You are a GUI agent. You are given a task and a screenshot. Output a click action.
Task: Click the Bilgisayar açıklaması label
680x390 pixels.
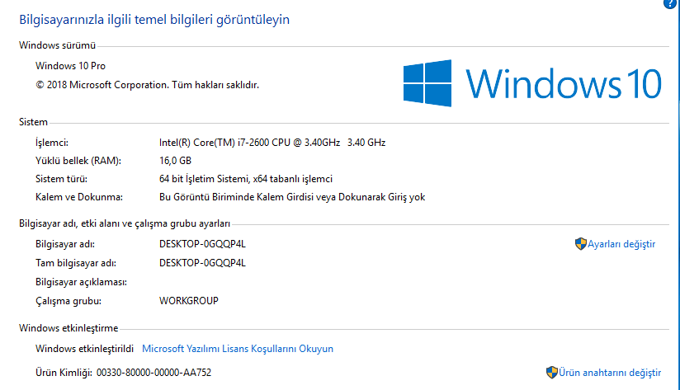click(82, 282)
